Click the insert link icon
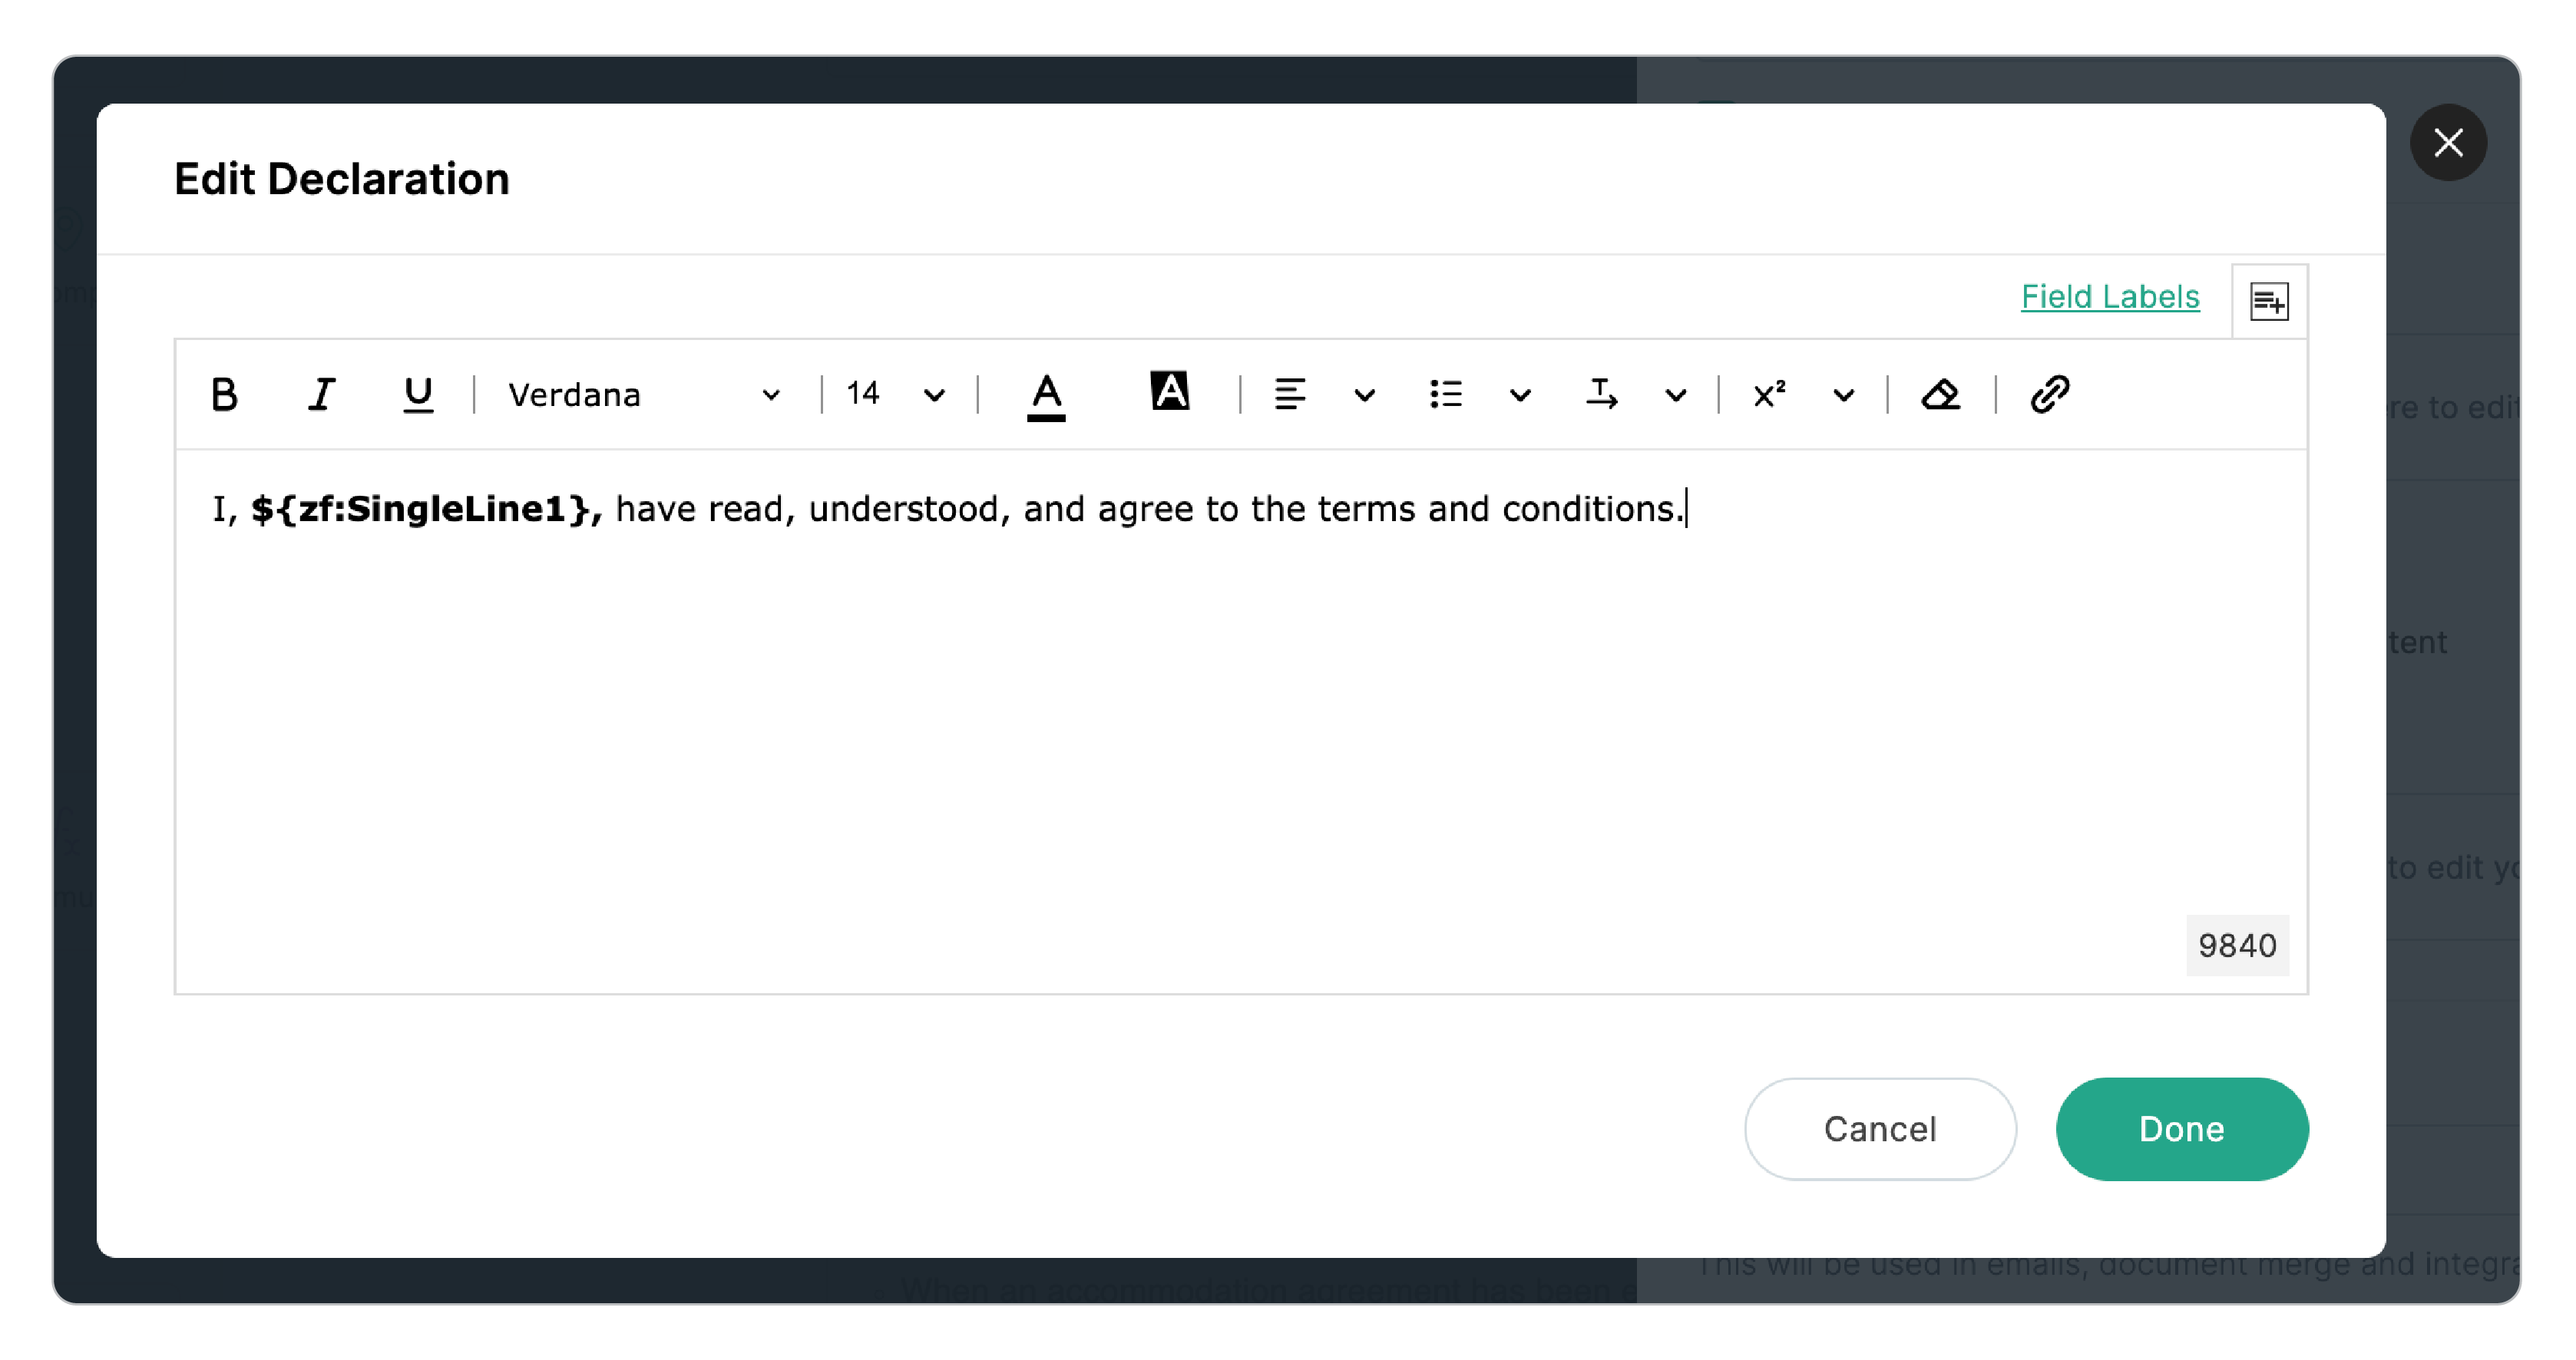The height and width of the screenshot is (1360, 2576). (x=2049, y=394)
